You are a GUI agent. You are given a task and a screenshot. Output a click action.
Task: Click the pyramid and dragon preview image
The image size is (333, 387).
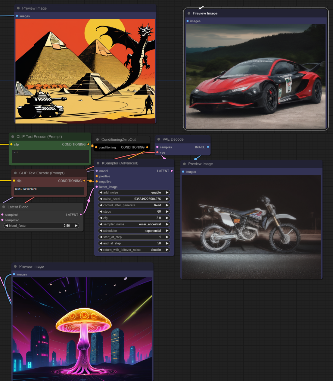[x=85, y=71]
